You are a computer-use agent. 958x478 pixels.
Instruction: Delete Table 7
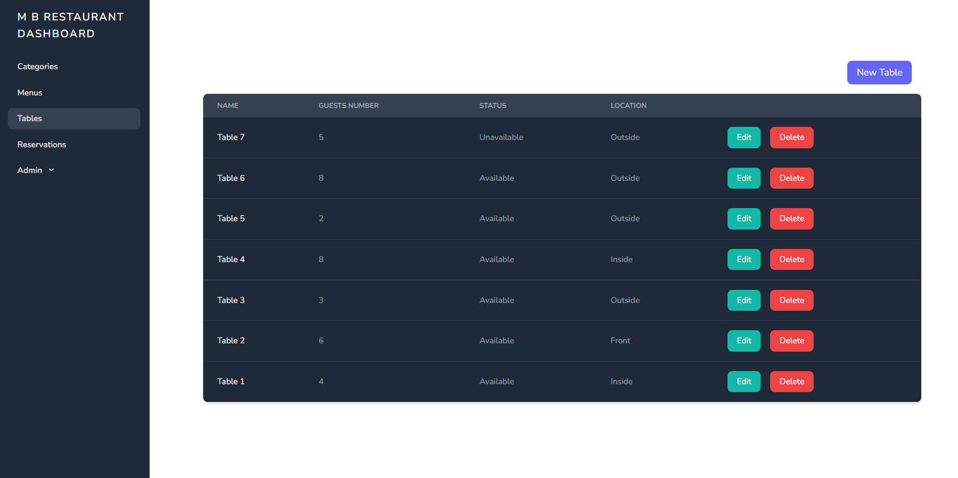point(792,137)
